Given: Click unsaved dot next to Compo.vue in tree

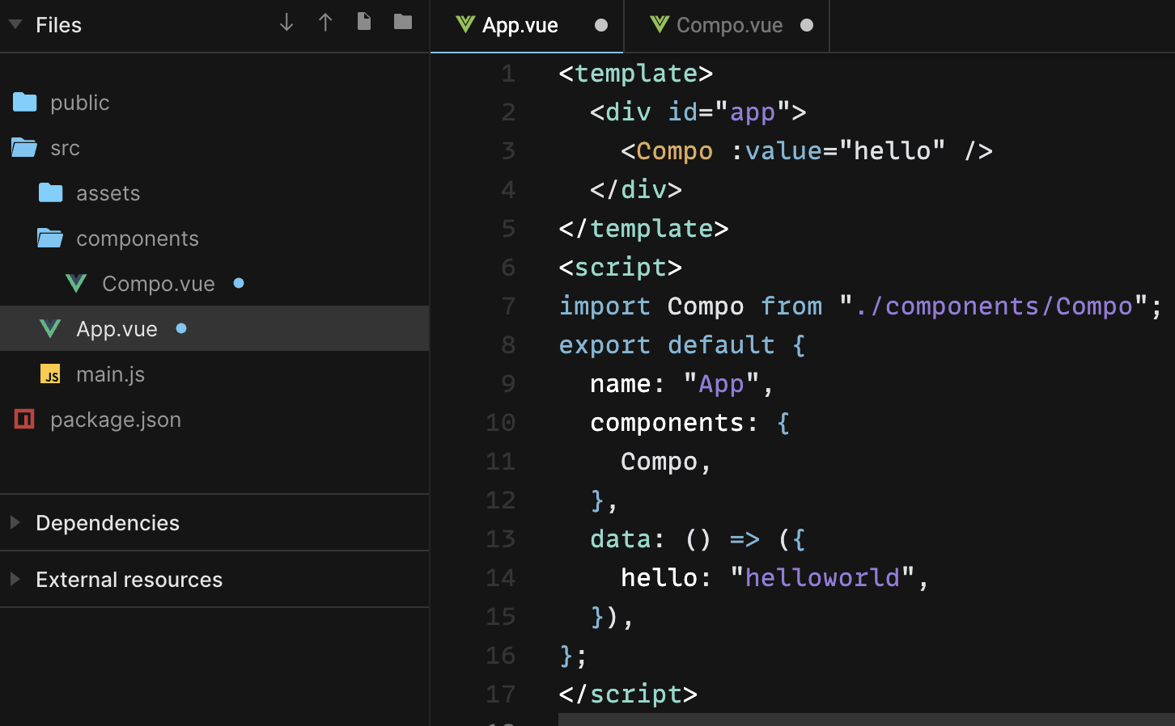Looking at the screenshot, I should click(239, 283).
